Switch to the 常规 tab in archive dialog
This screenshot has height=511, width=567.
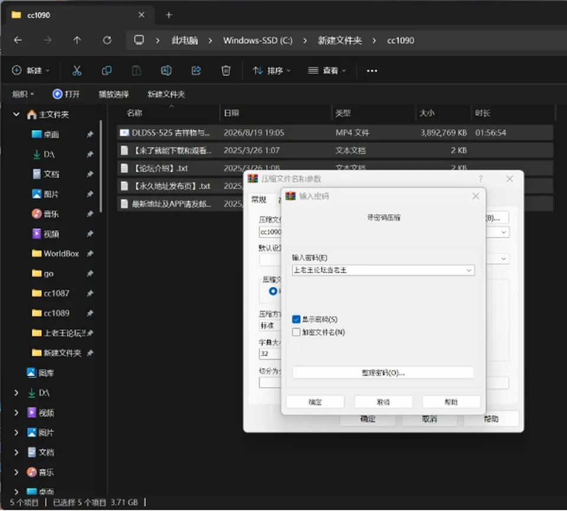pos(259,199)
